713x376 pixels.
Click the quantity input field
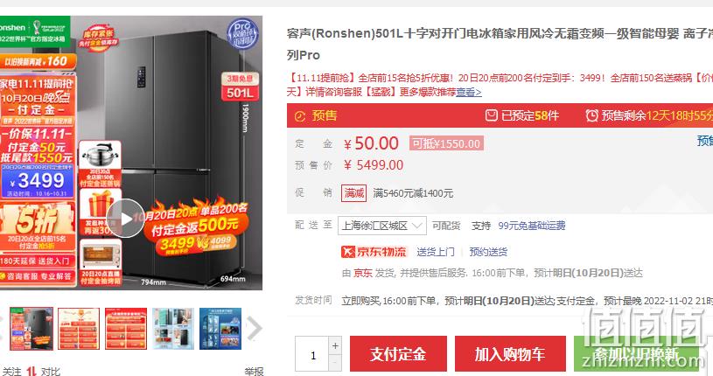(312, 354)
